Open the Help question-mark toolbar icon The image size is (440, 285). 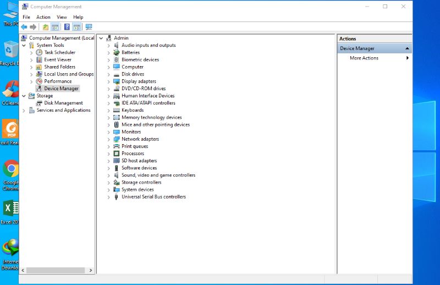pos(67,27)
